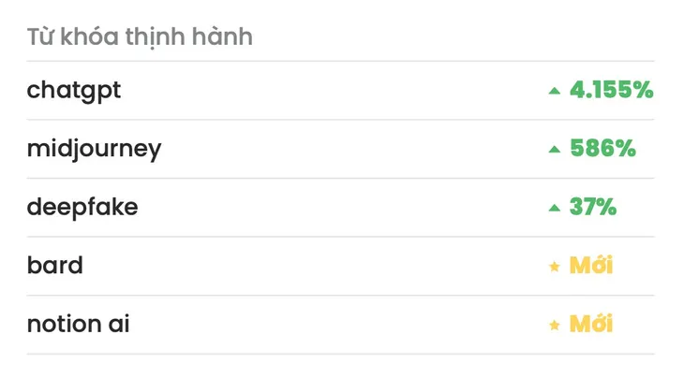Click the yellow star icon in bard row
The height and width of the screenshot is (378, 684).
click(555, 266)
